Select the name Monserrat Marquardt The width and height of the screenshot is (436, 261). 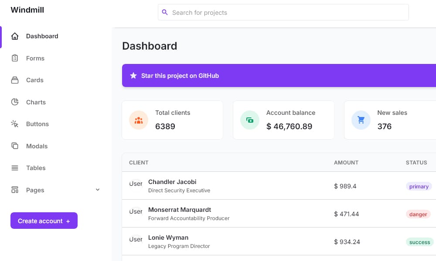click(180, 210)
